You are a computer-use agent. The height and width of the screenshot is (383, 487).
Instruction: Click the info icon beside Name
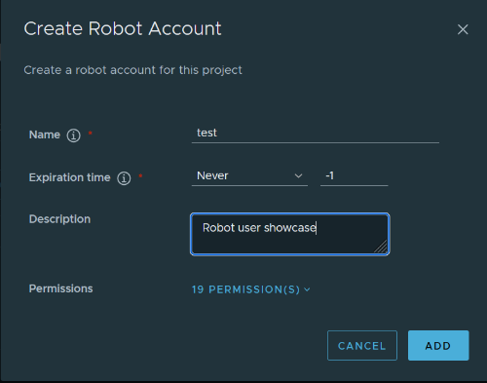pyautogui.click(x=74, y=135)
